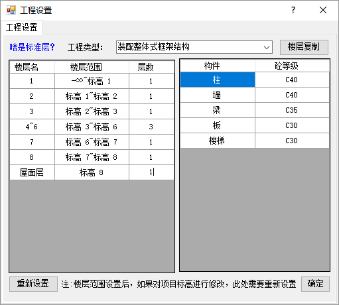Select the 墙 component cell
This screenshot has width=339, height=305.
pos(218,95)
